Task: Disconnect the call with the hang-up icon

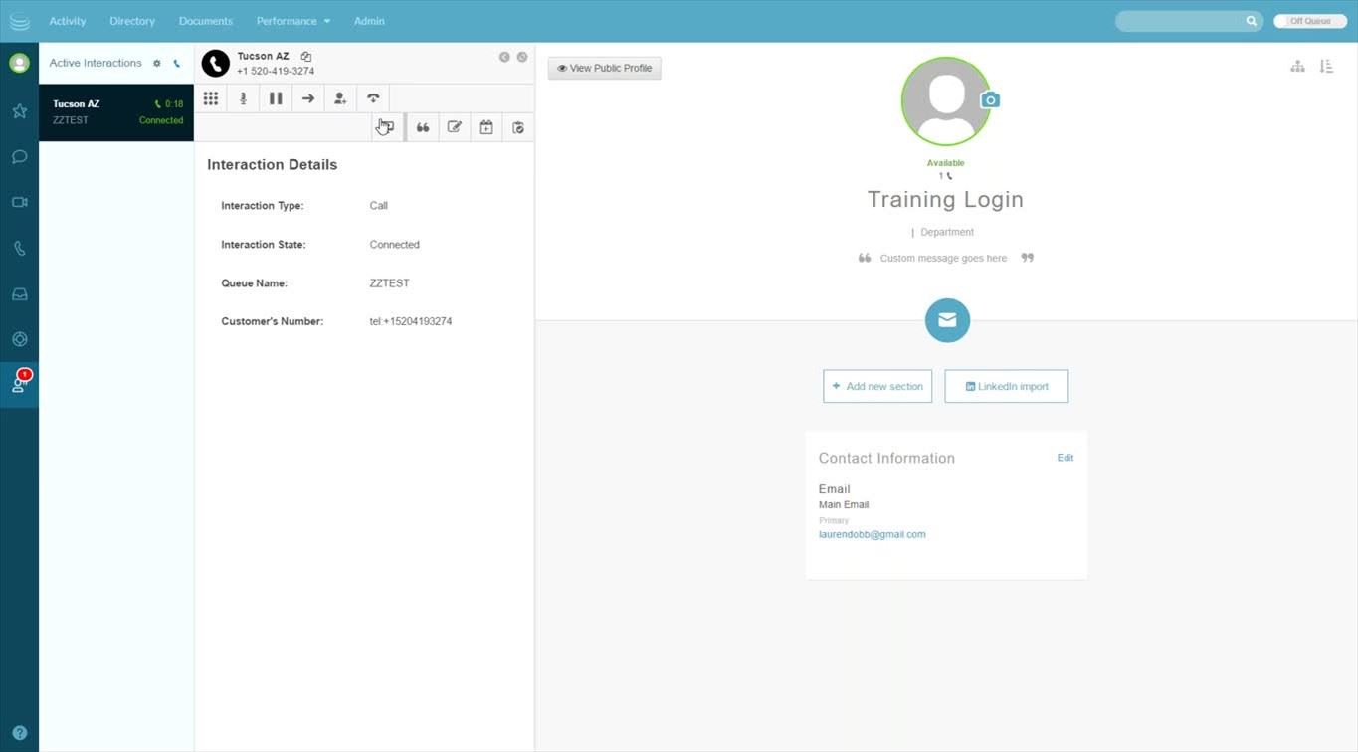Action: point(373,98)
